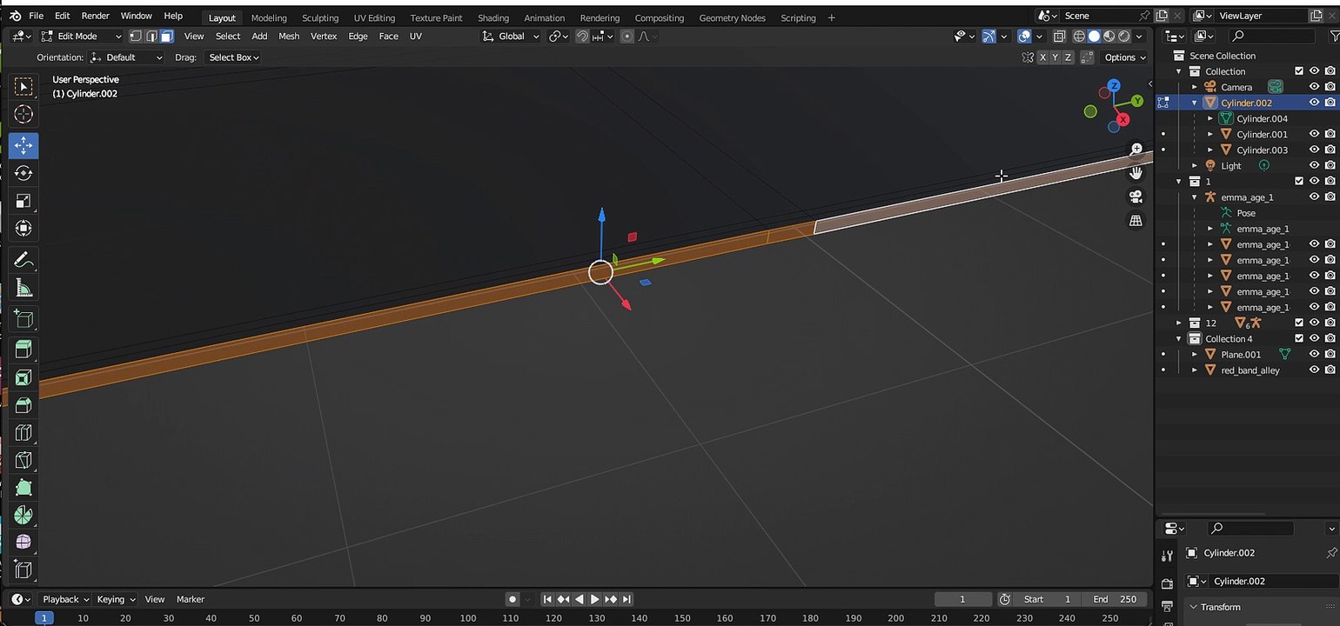Uncheck the Collection 4 exclude checkbox
This screenshot has width=1340, height=626.
point(1299,338)
